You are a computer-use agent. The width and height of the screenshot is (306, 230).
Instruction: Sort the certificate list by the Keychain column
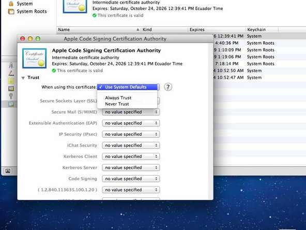click(262, 30)
